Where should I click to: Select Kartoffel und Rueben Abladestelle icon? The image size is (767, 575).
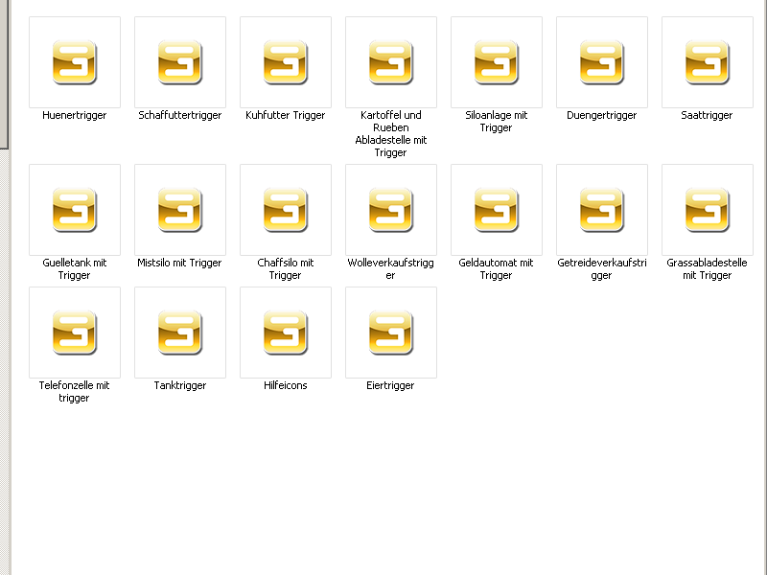click(x=391, y=62)
